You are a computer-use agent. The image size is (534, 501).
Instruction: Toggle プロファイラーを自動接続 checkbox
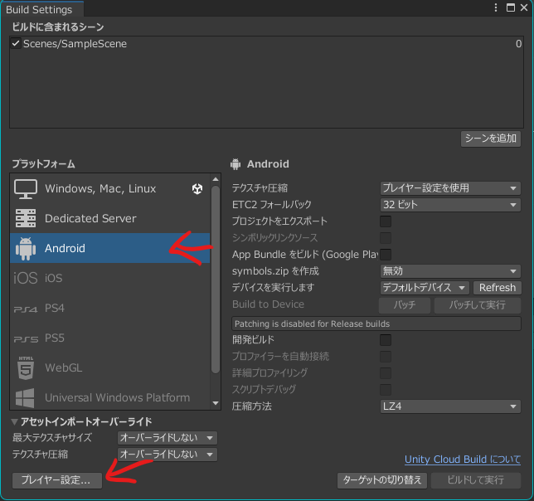pyautogui.click(x=386, y=357)
